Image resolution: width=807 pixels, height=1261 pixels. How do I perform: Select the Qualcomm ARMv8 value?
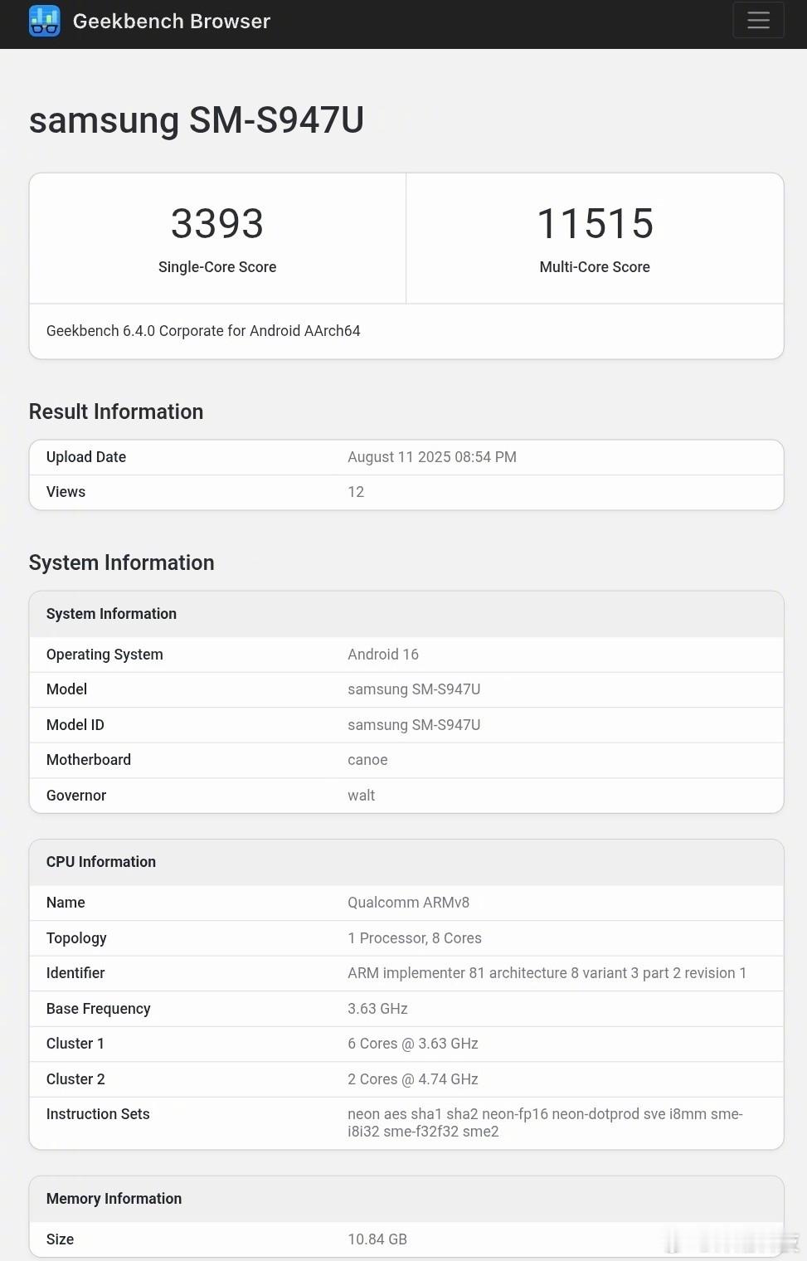point(408,903)
